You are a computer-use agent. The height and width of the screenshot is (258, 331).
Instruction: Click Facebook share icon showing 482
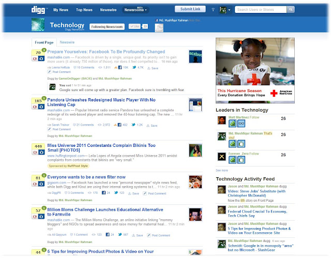click(x=119, y=125)
